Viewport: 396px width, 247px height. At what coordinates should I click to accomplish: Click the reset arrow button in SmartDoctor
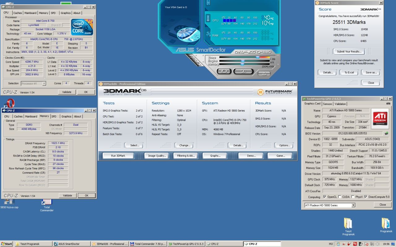coord(224,71)
